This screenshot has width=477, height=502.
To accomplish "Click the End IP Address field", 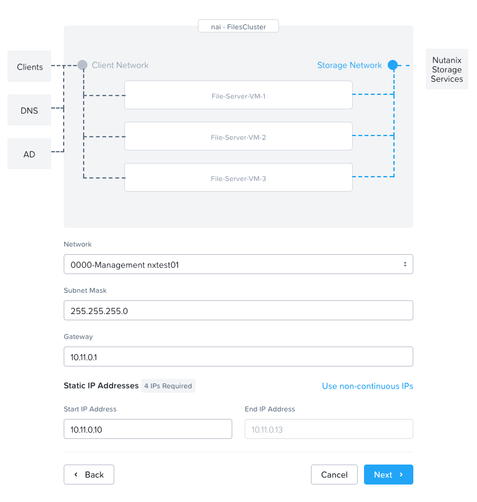I will point(329,430).
